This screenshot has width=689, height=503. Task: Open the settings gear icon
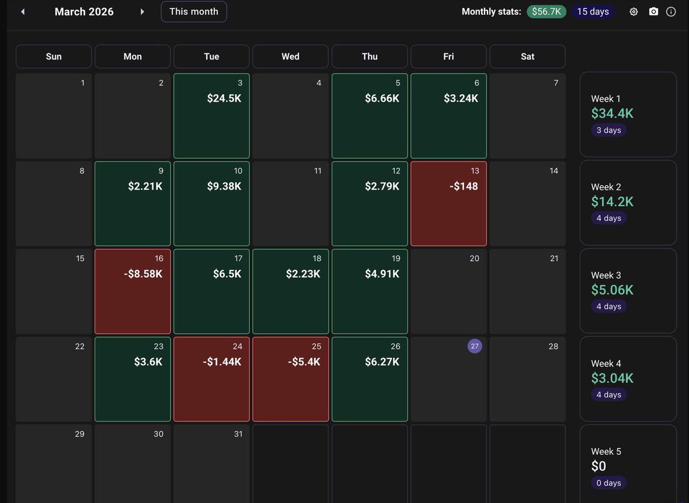[x=633, y=11]
